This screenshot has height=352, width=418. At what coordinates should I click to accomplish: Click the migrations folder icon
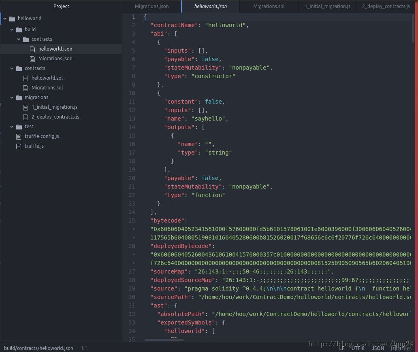19,98
